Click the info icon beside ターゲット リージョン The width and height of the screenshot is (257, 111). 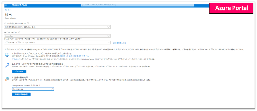tap(19, 32)
